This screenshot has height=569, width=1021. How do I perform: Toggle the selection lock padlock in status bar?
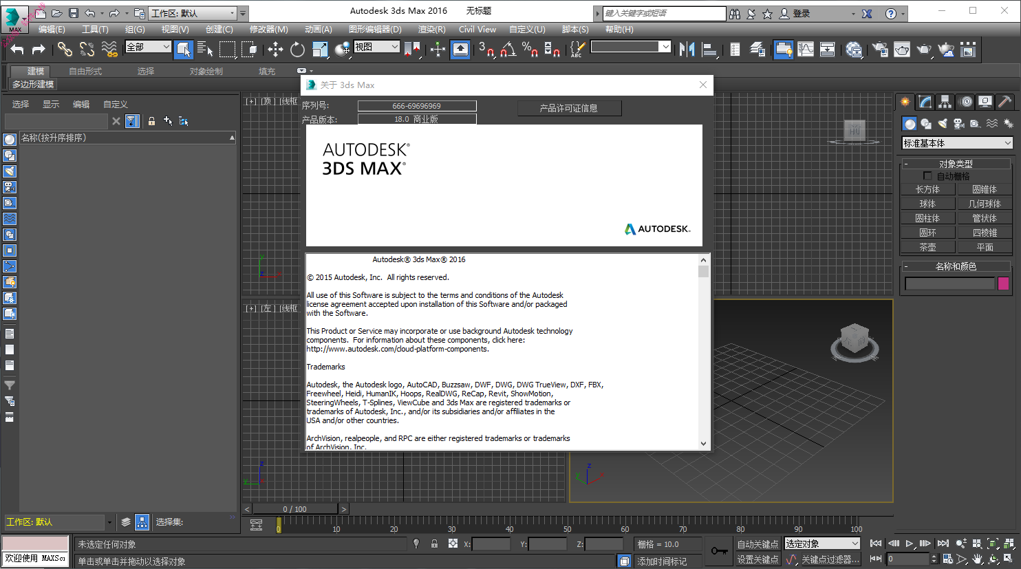pos(434,544)
